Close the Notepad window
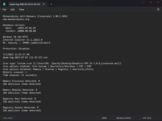 click(x=158, y=2)
